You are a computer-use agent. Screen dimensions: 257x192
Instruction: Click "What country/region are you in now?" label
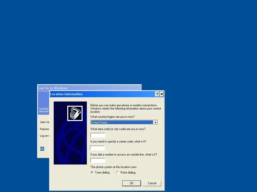coord(112,117)
